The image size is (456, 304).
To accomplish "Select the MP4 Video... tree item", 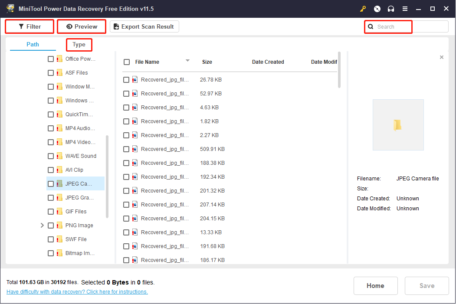I will (x=80, y=142).
